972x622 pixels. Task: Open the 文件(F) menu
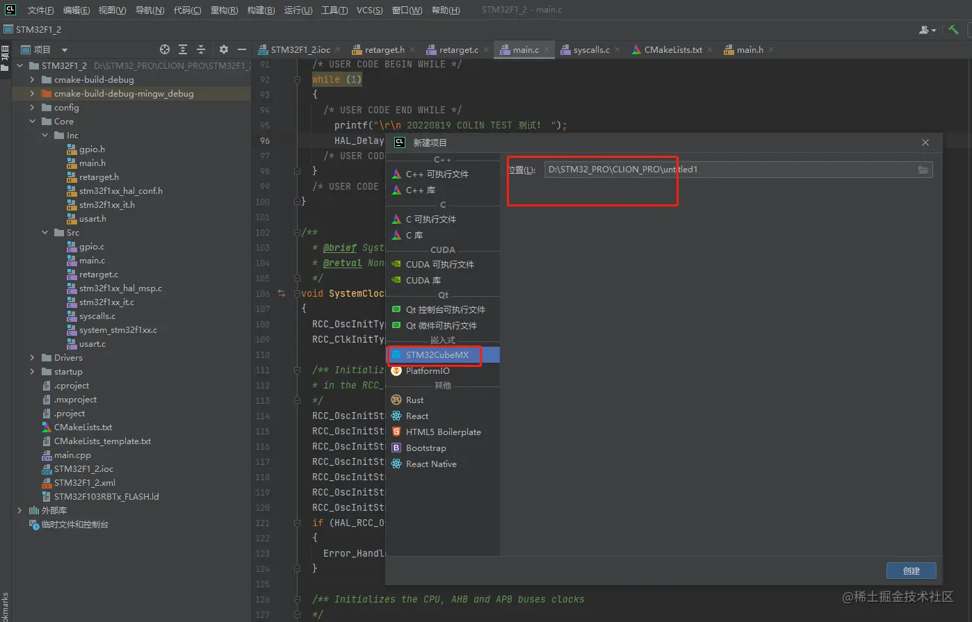[40, 10]
